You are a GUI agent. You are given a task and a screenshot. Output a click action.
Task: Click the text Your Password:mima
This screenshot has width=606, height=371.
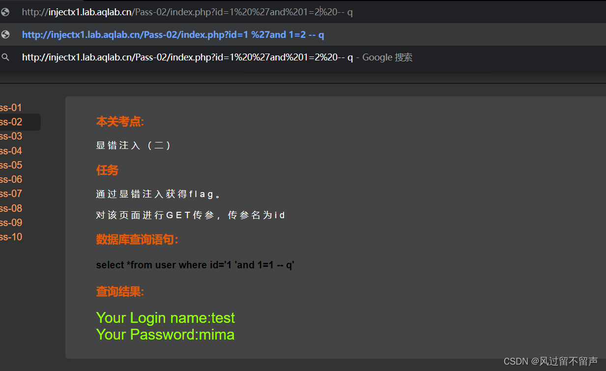tap(165, 335)
